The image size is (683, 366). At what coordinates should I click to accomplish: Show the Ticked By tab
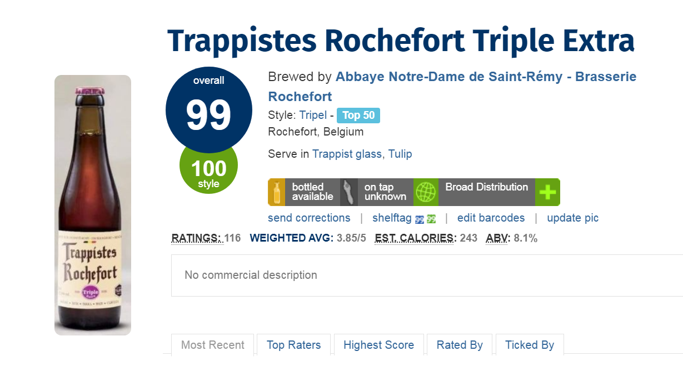[x=529, y=345]
